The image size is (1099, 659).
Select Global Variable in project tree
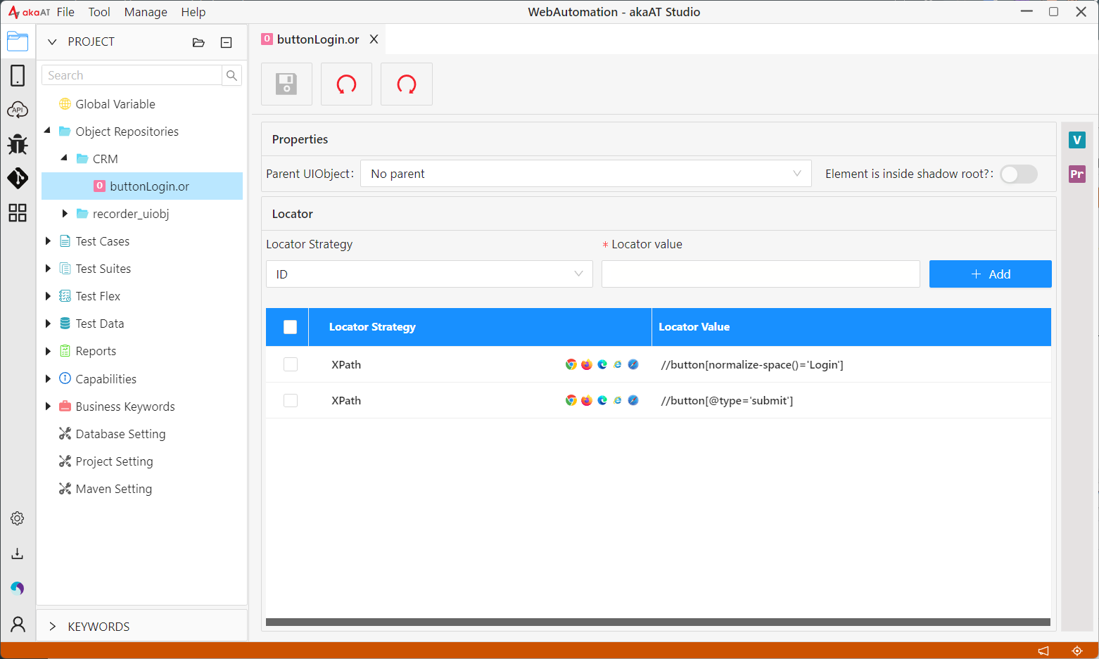[115, 104]
